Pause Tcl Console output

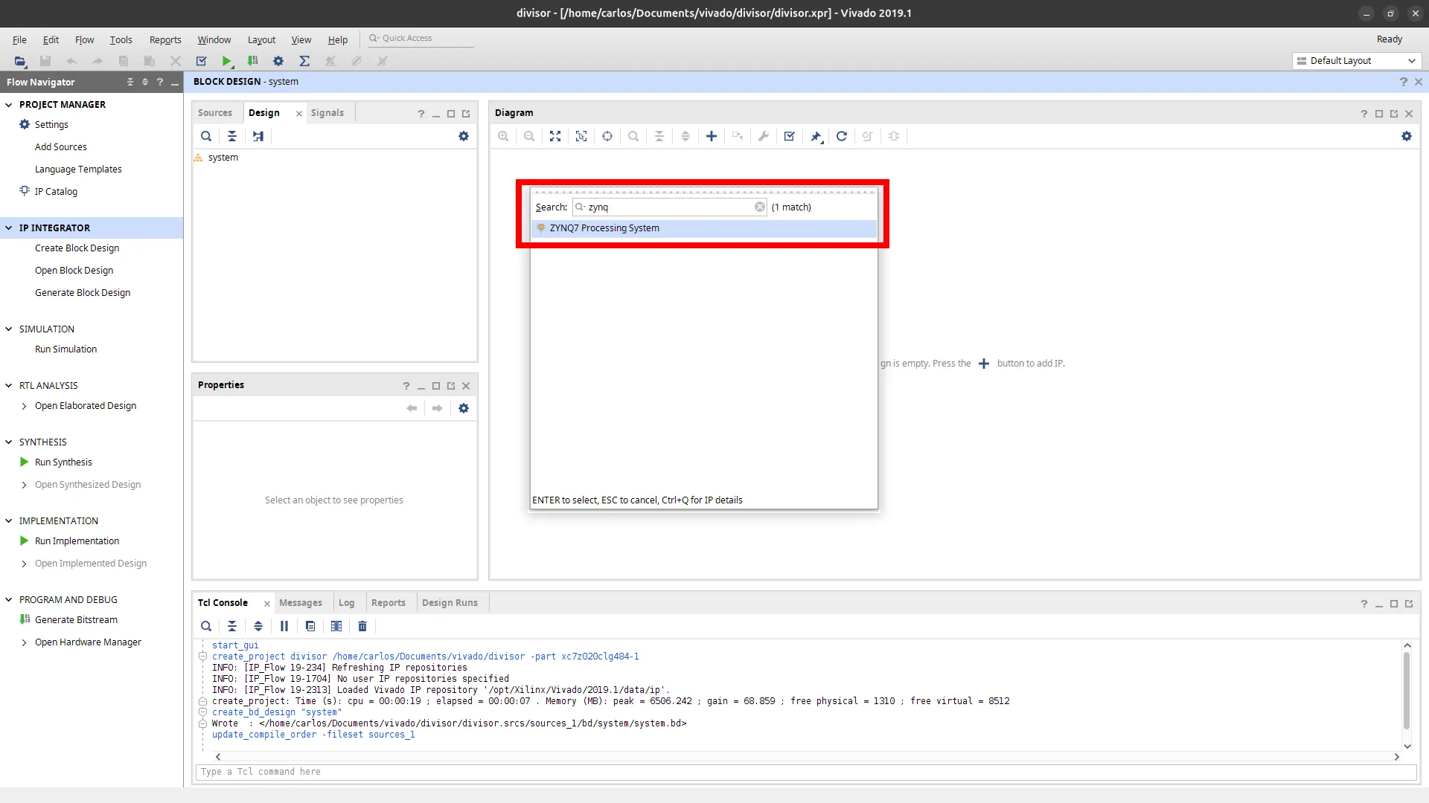tap(284, 626)
